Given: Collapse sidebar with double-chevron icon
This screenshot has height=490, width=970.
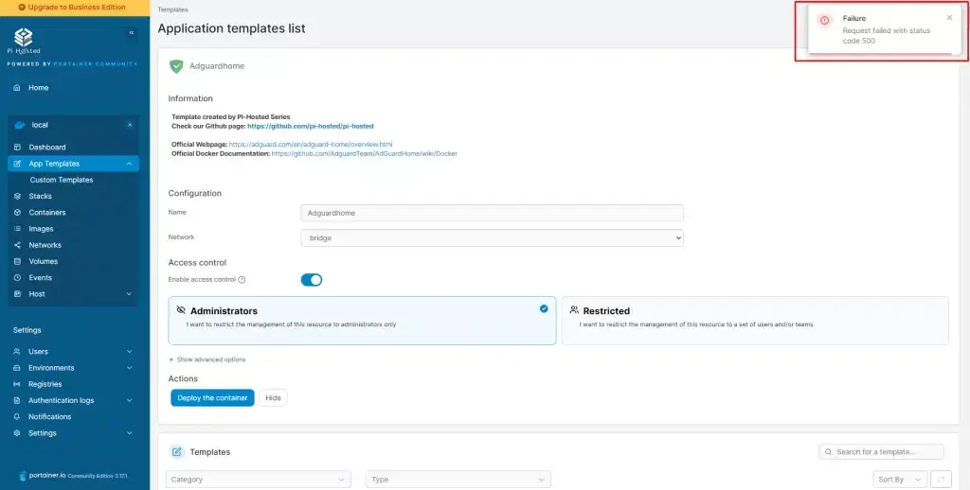Looking at the screenshot, I should click(x=131, y=33).
